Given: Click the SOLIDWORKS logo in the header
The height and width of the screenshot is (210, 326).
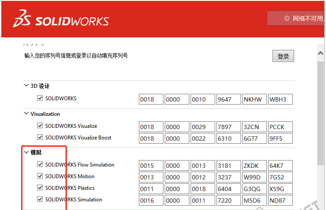Looking at the screenshot, I should point(61,19).
